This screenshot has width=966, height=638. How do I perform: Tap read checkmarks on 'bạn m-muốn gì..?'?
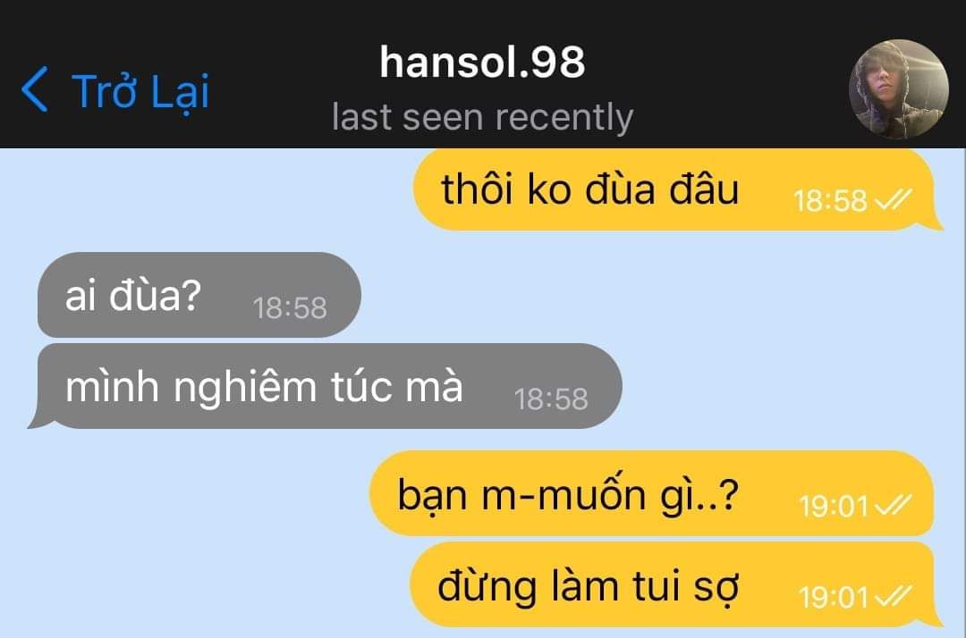894,506
